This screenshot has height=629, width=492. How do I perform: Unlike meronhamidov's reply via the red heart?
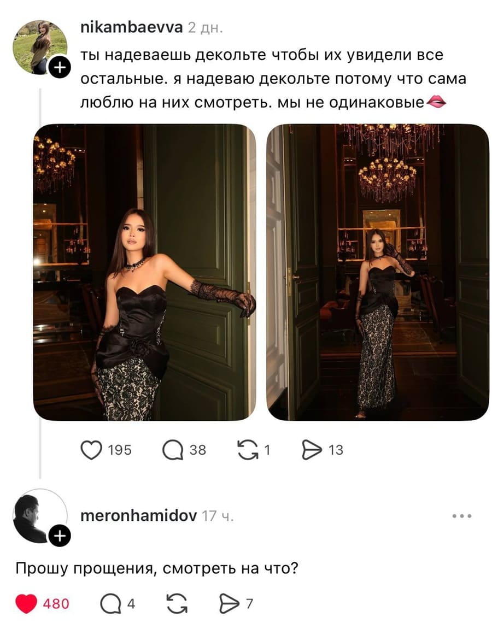tap(26, 603)
